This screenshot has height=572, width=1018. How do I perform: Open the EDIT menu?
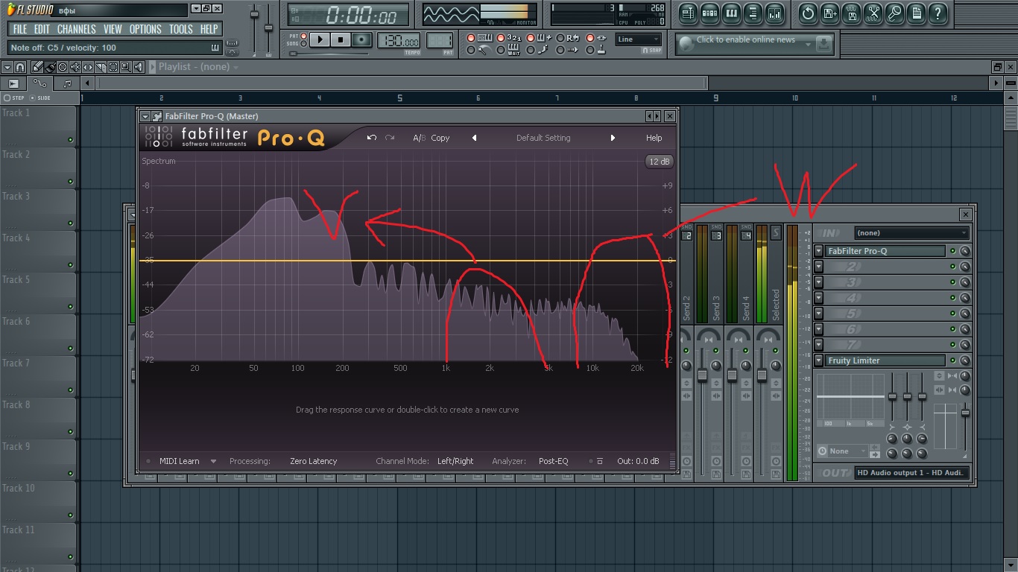42,29
